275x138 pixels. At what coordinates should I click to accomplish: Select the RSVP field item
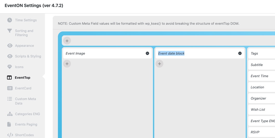[262, 132]
